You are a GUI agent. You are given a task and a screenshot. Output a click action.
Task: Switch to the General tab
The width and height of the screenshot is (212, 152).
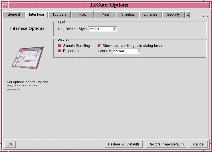point(14,14)
